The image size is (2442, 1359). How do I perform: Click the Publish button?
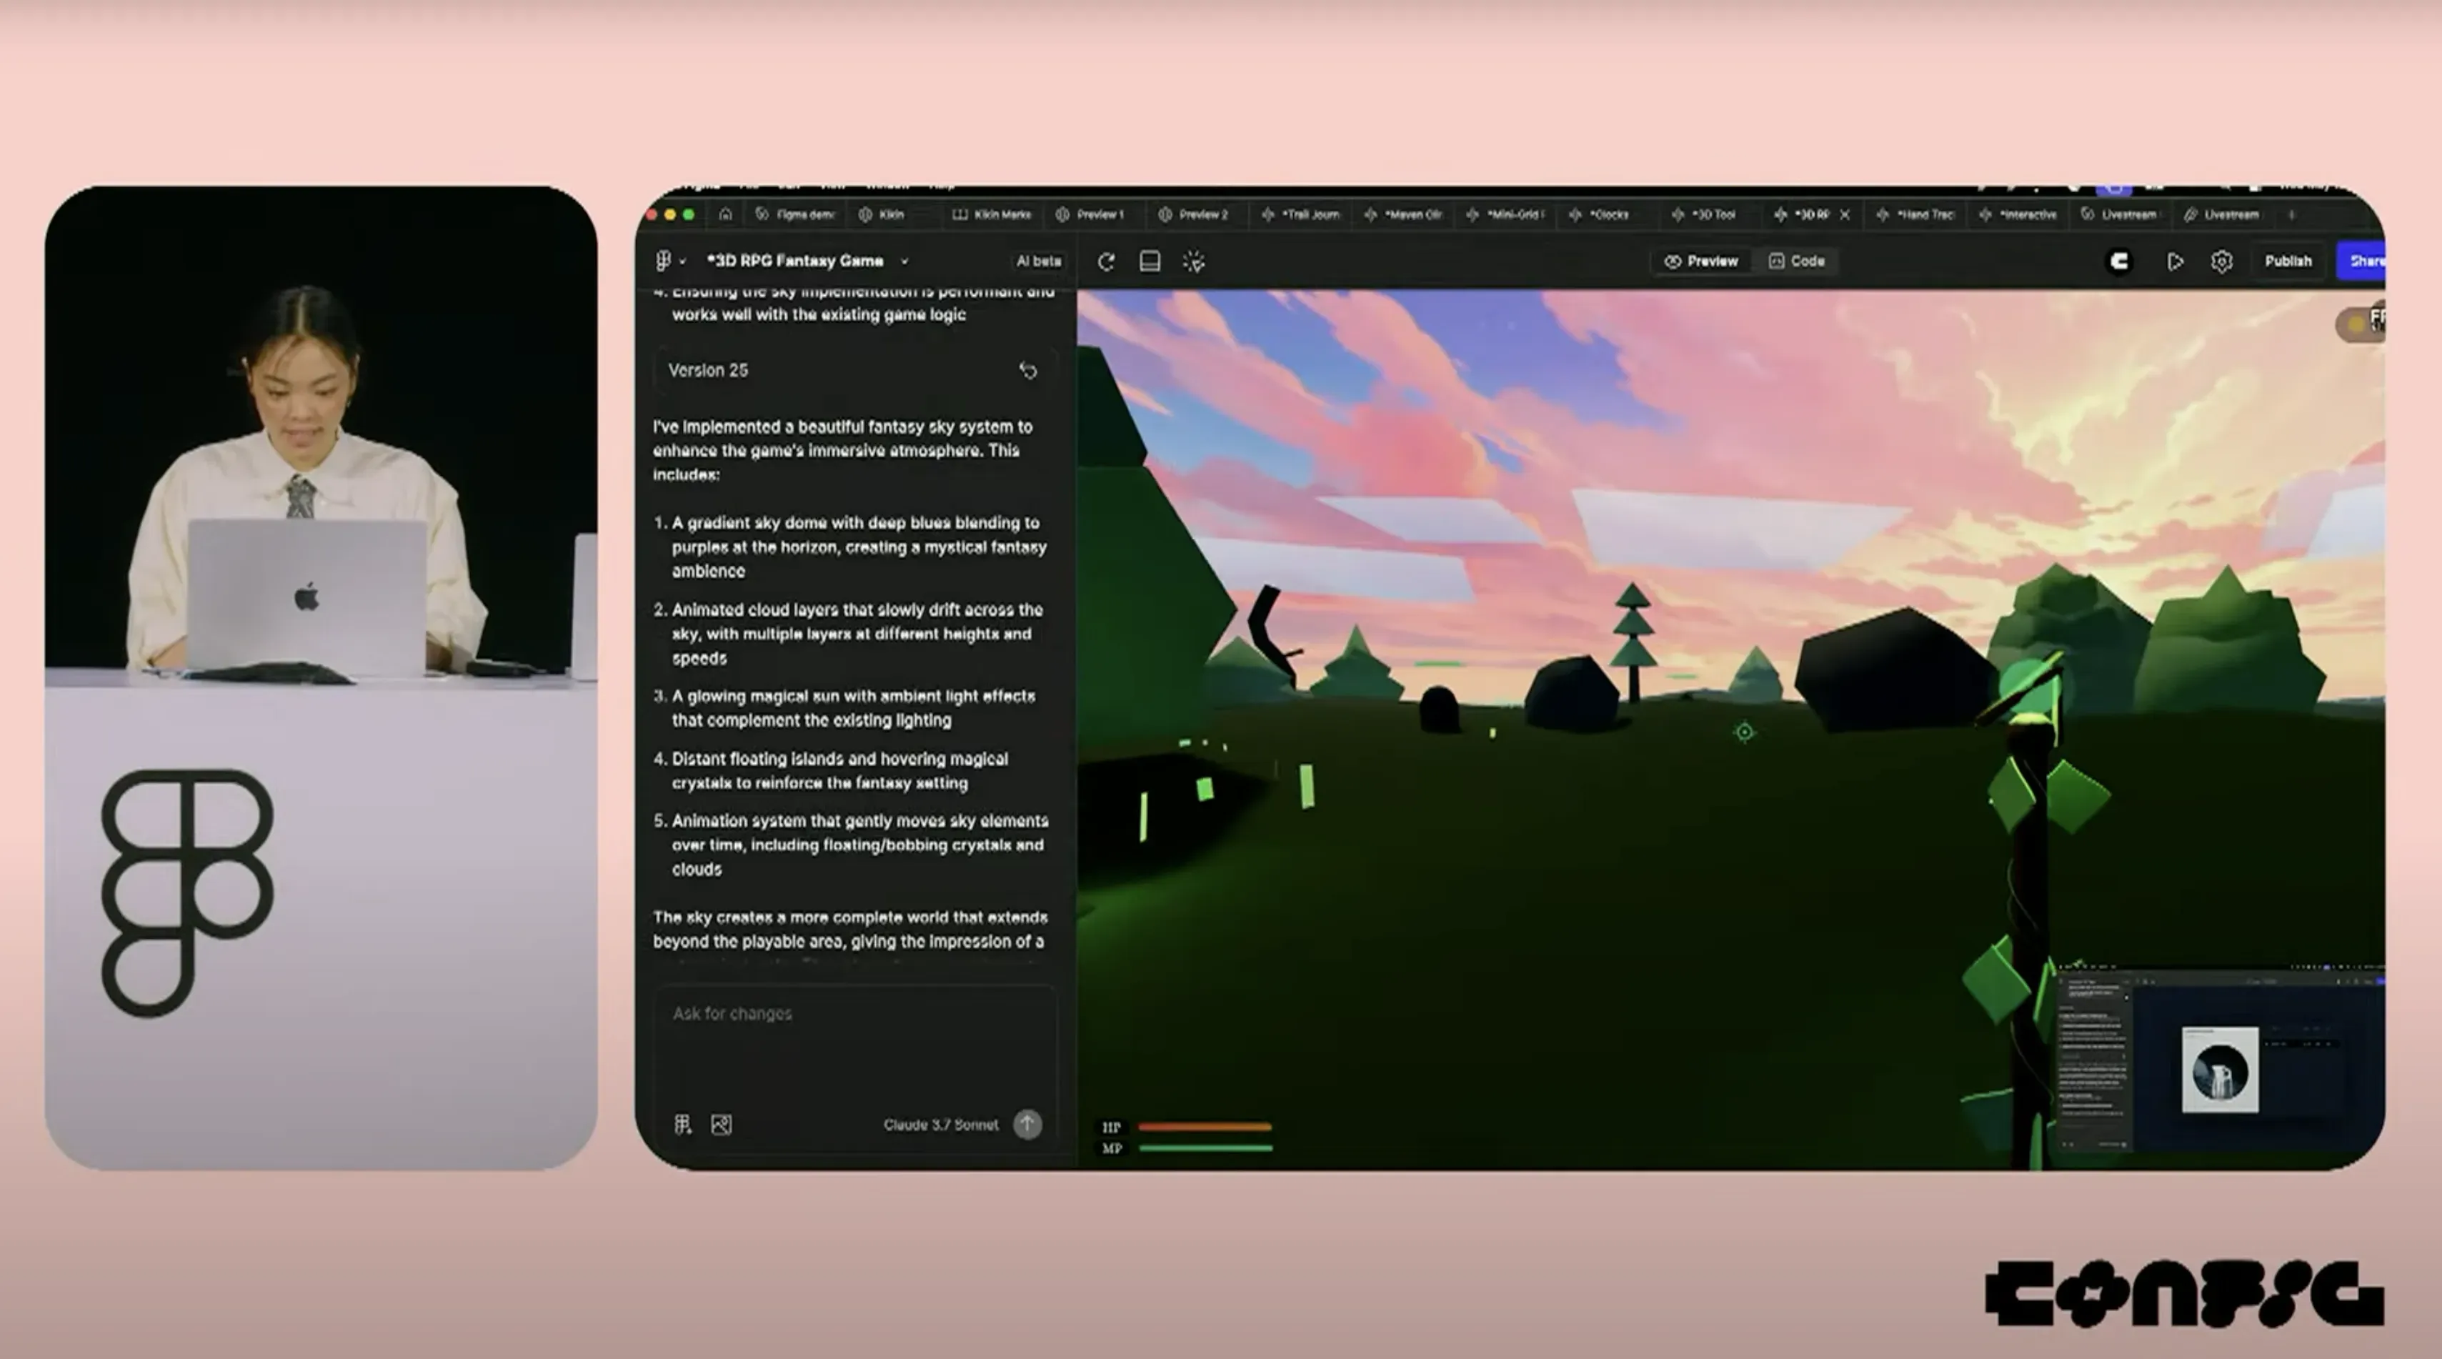[x=2288, y=261]
